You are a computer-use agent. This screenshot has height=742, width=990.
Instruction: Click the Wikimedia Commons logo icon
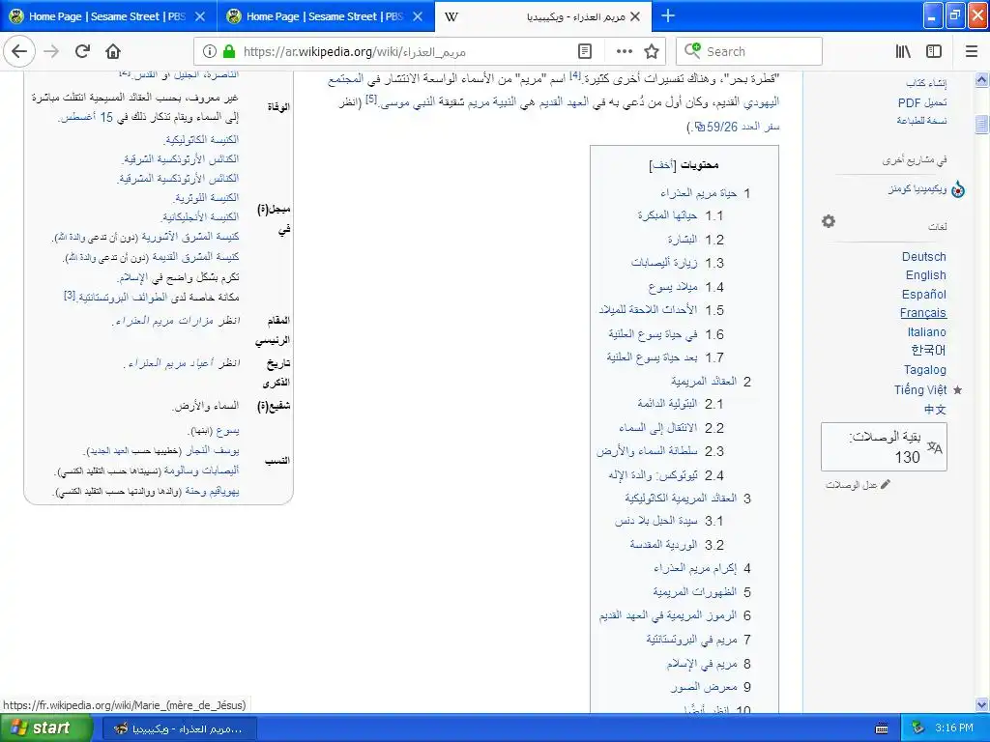click(x=958, y=189)
